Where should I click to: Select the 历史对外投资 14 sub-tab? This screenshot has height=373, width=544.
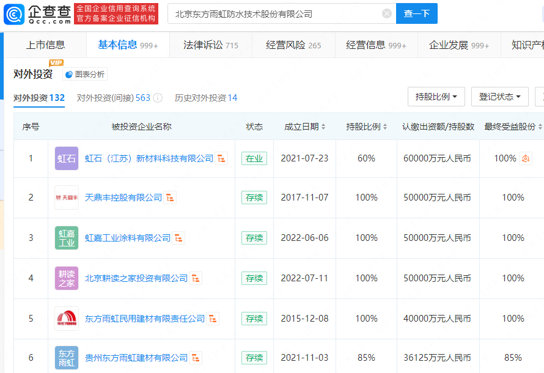(206, 98)
